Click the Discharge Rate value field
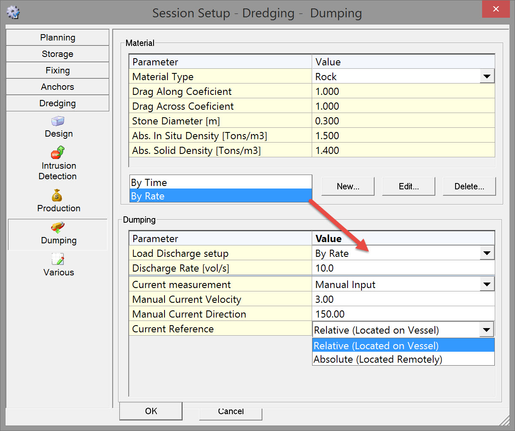This screenshot has height=431, width=515. point(403,268)
